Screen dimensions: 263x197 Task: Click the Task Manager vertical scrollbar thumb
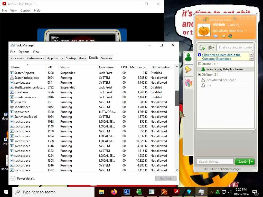point(177,98)
